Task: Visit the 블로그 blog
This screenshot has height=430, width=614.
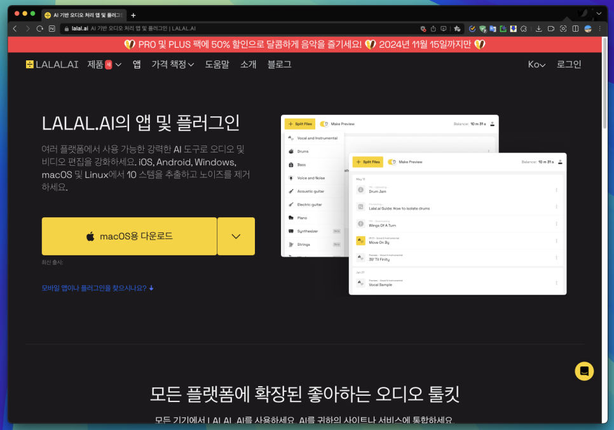Action: click(x=279, y=64)
